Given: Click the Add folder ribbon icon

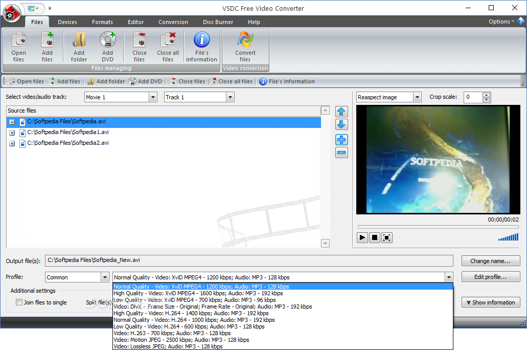Looking at the screenshot, I should pyautogui.click(x=79, y=47).
